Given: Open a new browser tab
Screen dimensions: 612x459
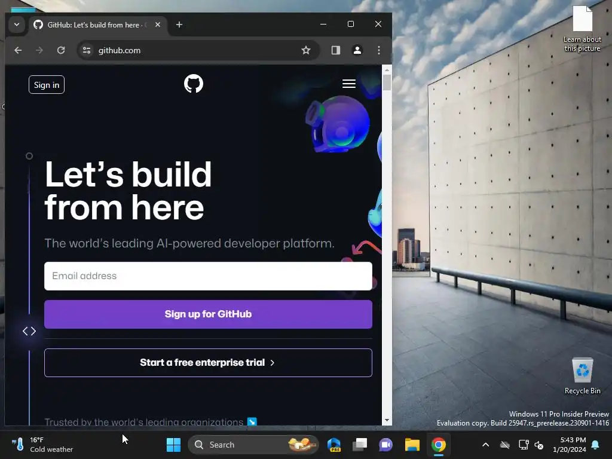Looking at the screenshot, I should coord(179,25).
